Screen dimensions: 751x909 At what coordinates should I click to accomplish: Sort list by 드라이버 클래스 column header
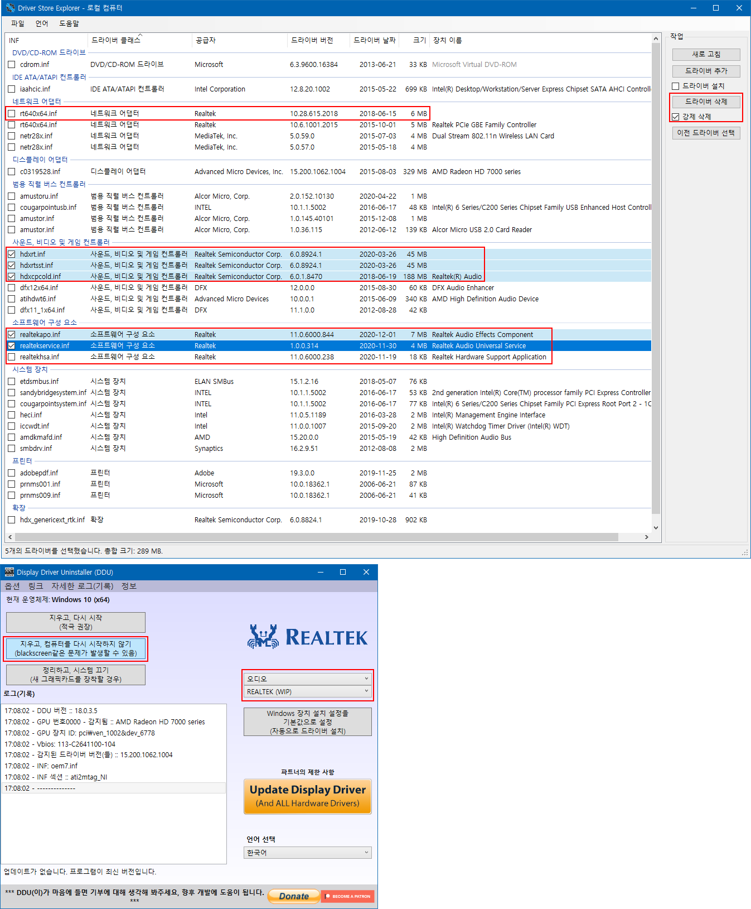140,40
